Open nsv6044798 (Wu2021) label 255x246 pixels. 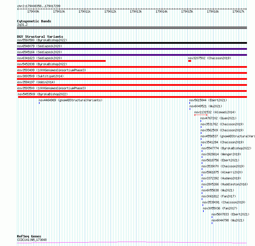click(228, 220)
